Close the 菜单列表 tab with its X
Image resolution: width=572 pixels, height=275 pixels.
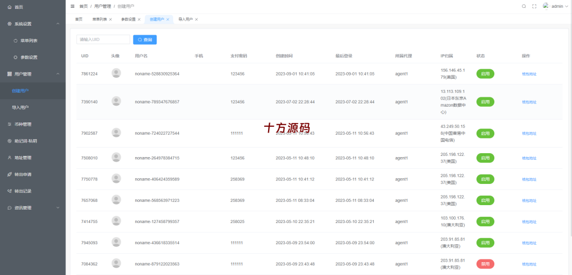110,20
